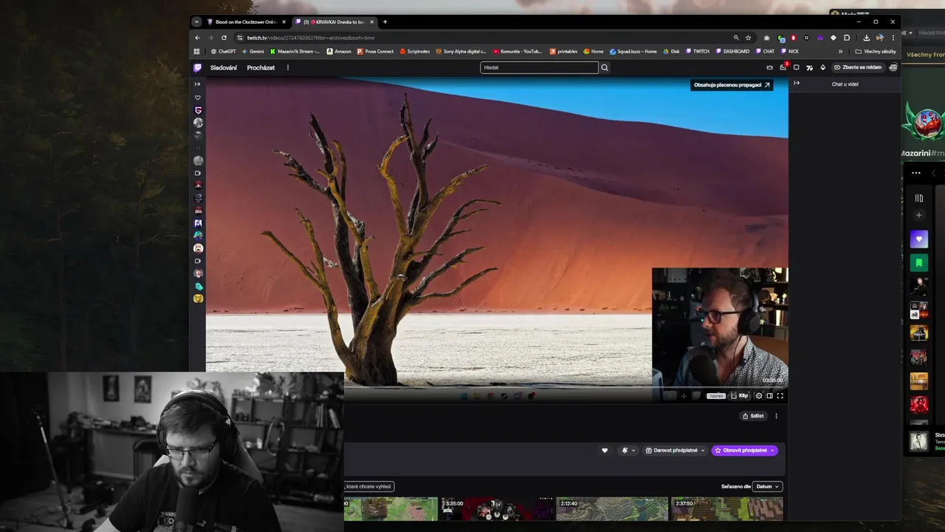945x532 pixels.
Task: Collapse the chat panel arrow
Action: pyautogui.click(x=797, y=83)
